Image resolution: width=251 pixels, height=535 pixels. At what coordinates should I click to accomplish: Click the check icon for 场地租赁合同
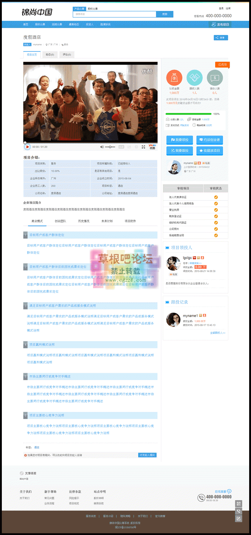click(x=216, y=235)
